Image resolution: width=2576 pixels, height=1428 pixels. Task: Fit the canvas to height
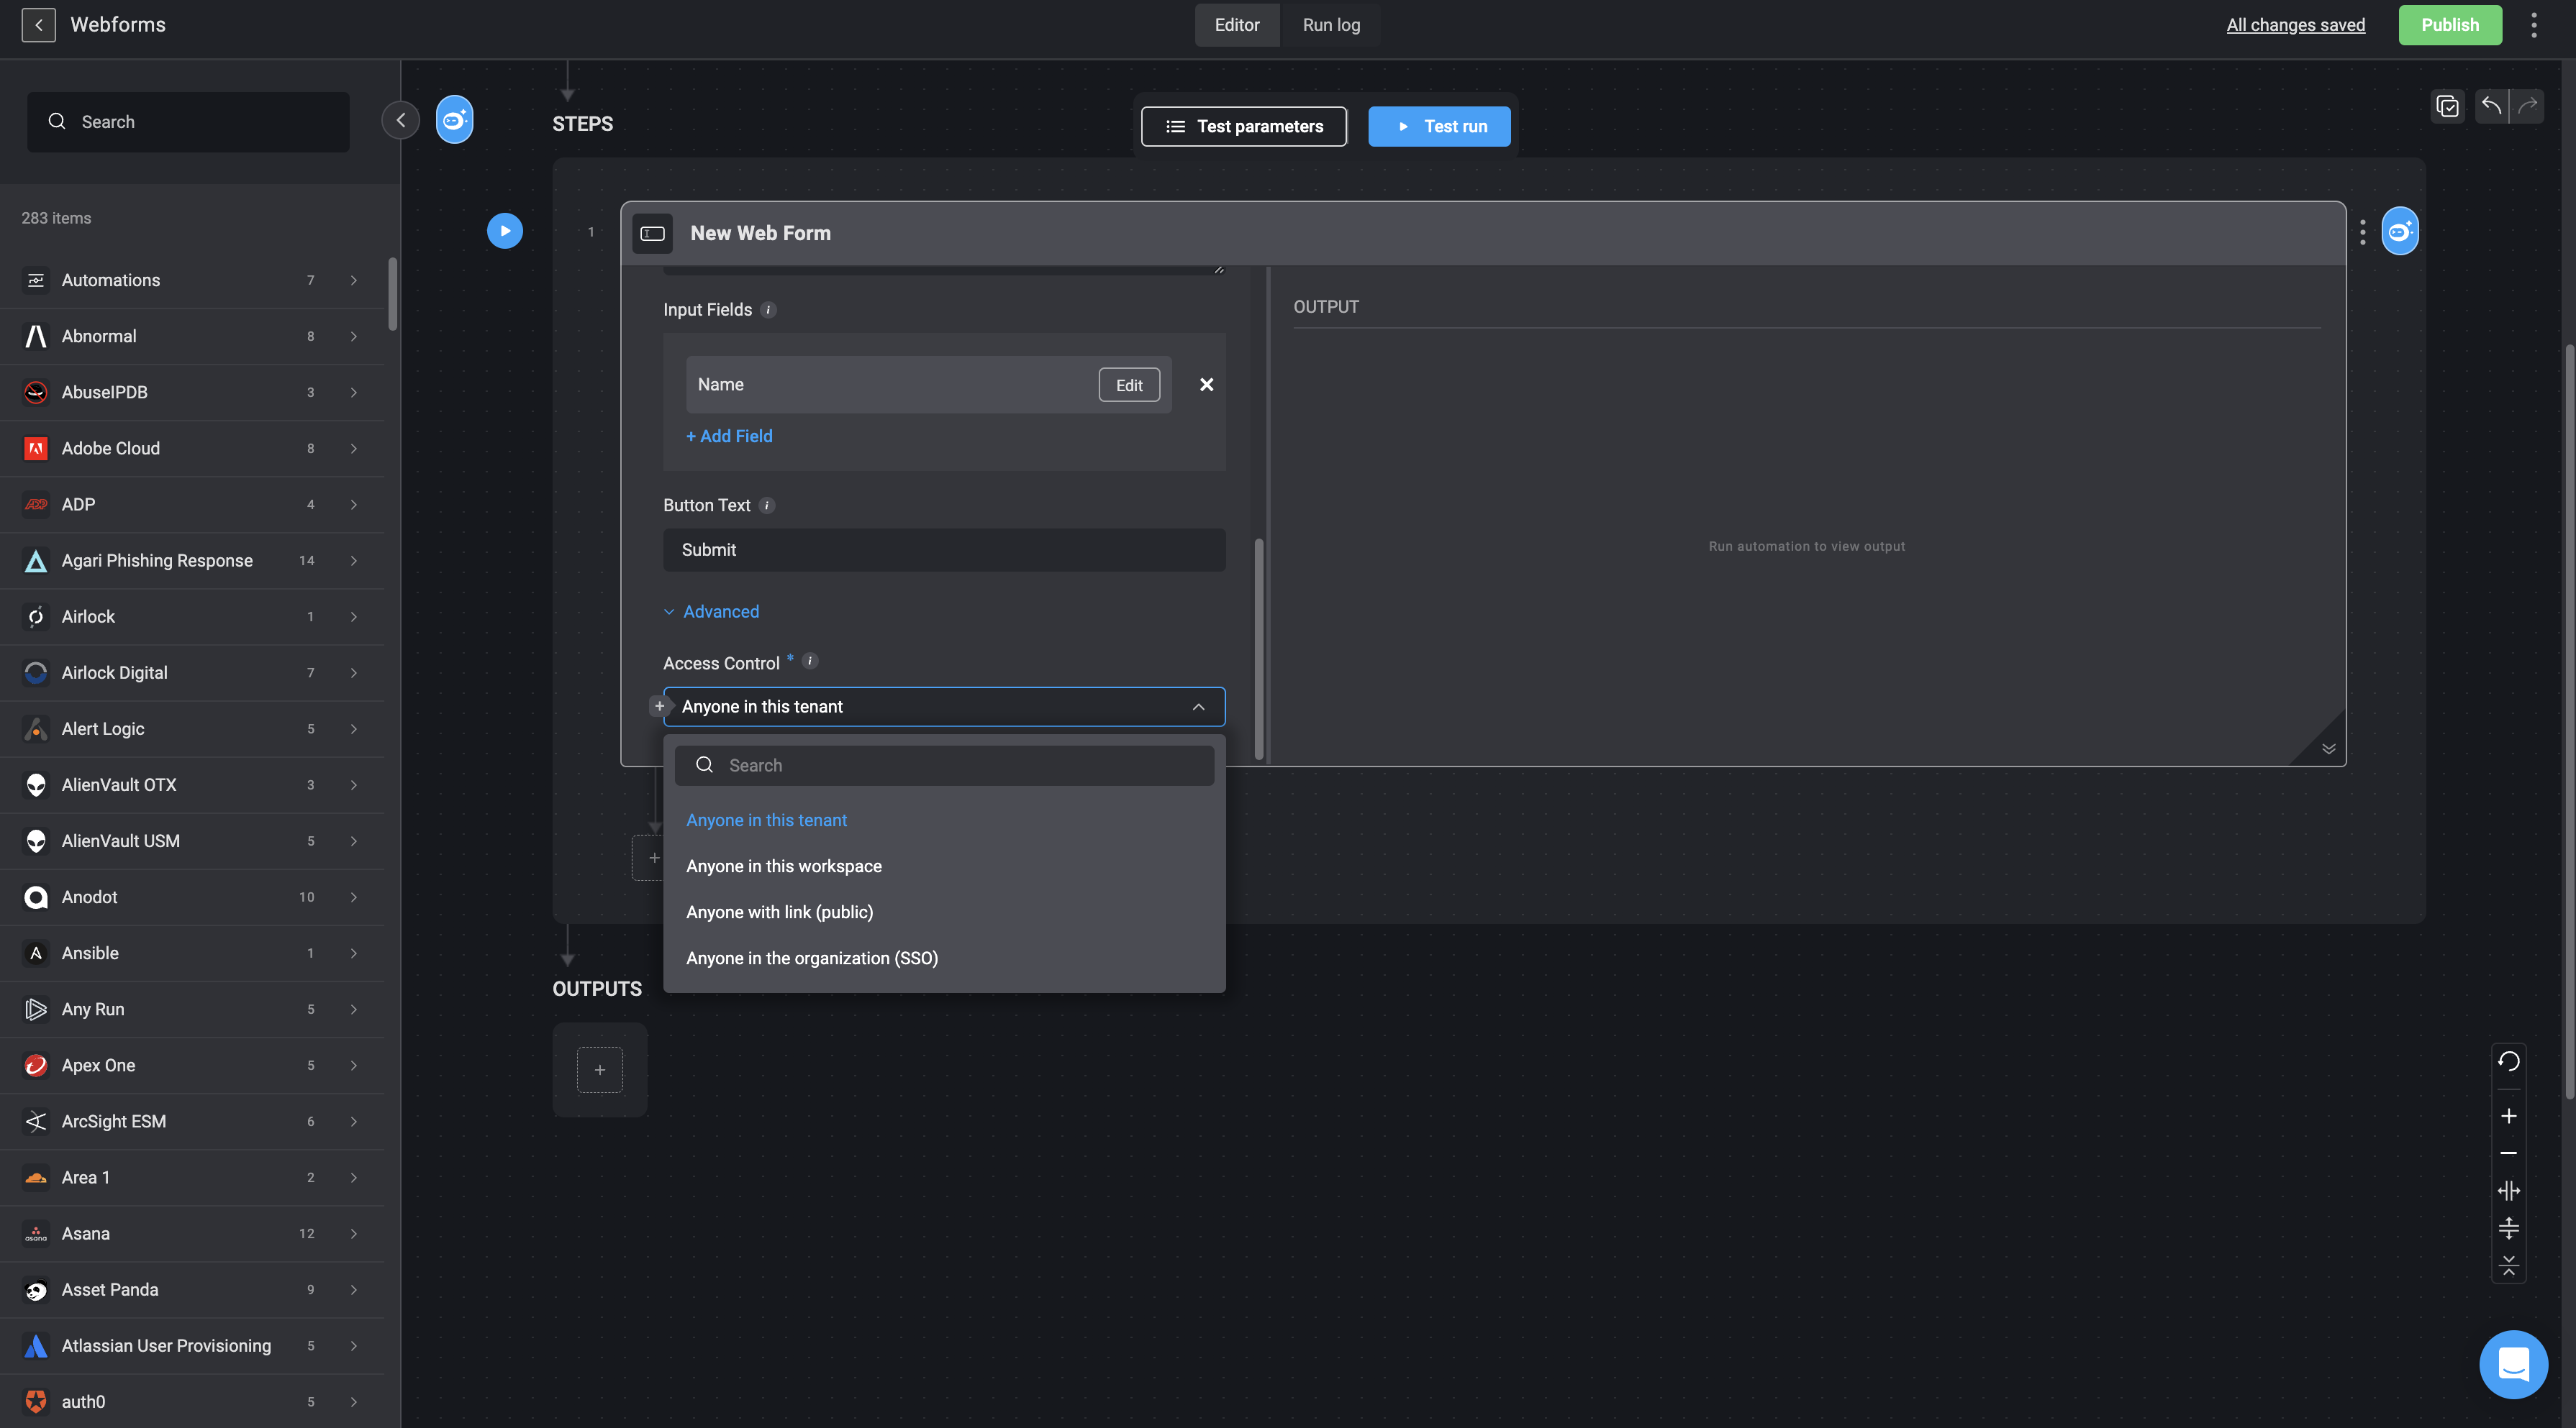pyautogui.click(x=2508, y=1229)
